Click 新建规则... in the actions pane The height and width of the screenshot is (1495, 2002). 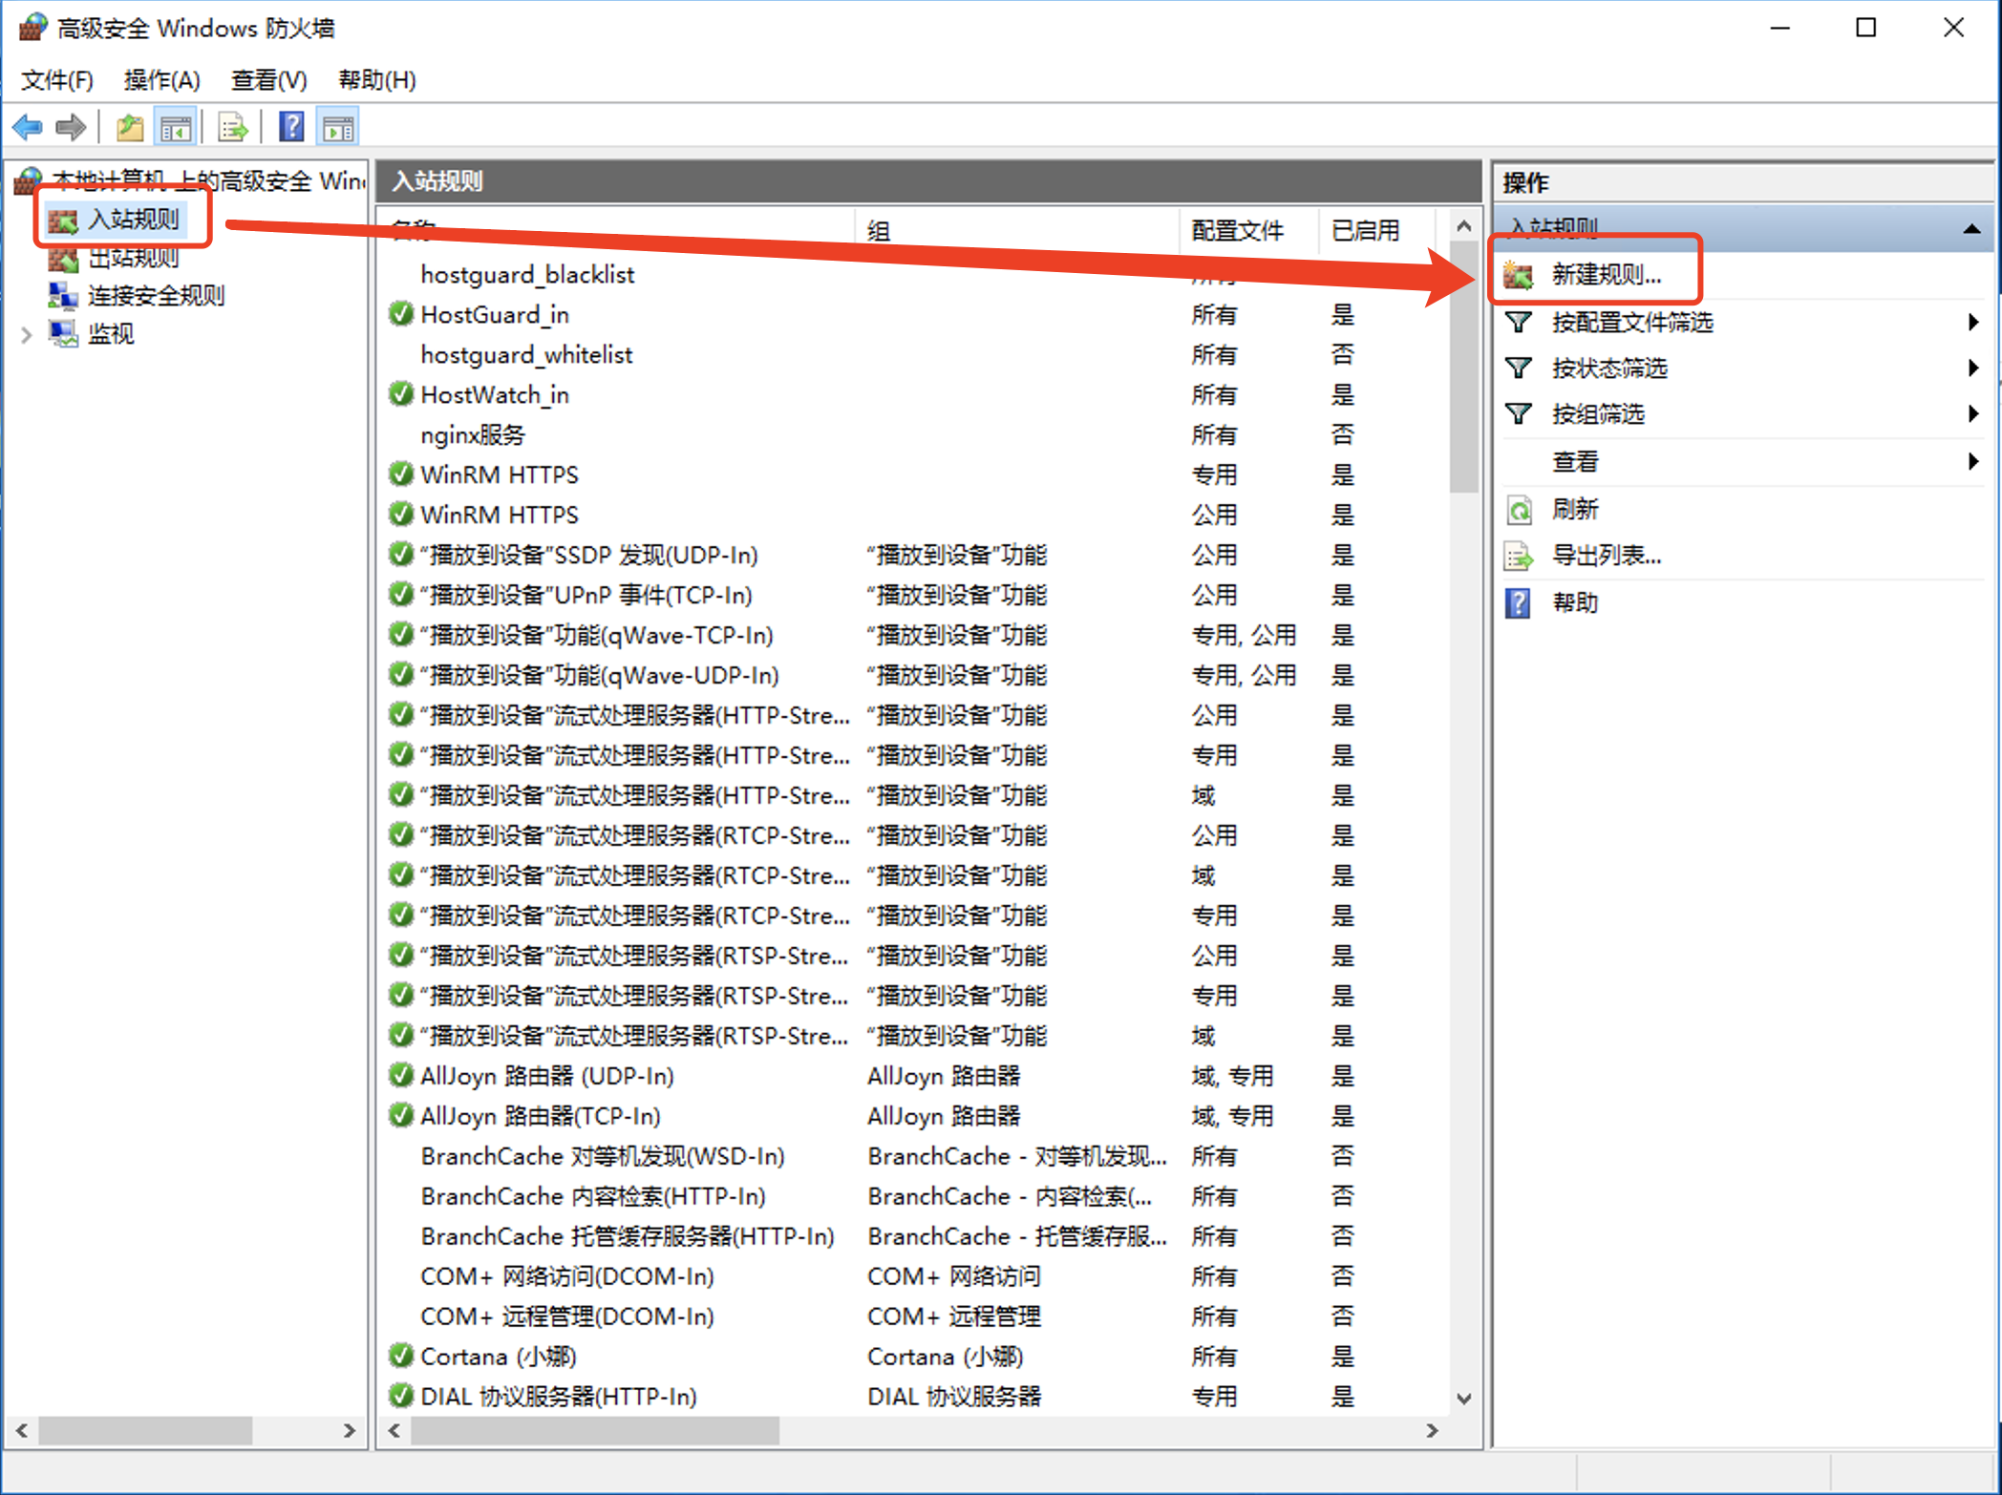pos(1606,275)
